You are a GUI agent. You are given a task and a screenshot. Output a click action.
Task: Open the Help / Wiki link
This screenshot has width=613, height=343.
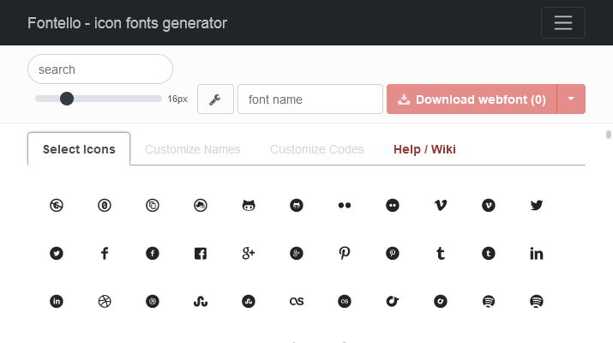(424, 149)
